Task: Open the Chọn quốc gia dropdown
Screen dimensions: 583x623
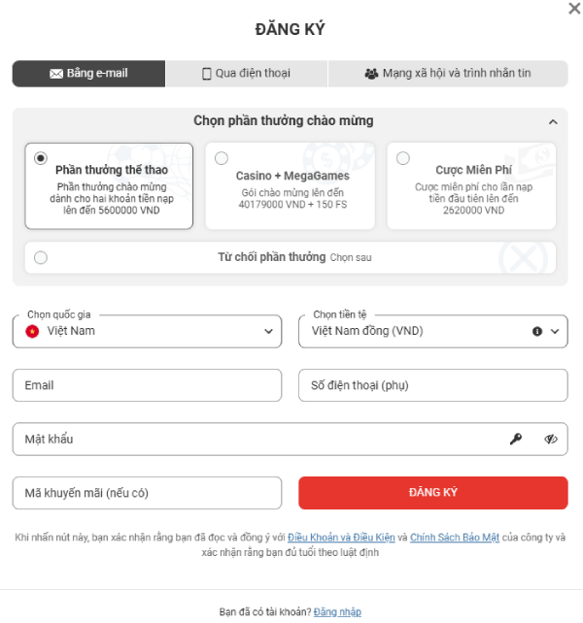Action: pyautogui.click(x=148, y=331)
